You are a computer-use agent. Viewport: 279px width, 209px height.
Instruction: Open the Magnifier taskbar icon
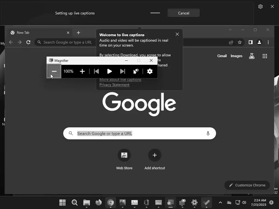click(171, 202)
